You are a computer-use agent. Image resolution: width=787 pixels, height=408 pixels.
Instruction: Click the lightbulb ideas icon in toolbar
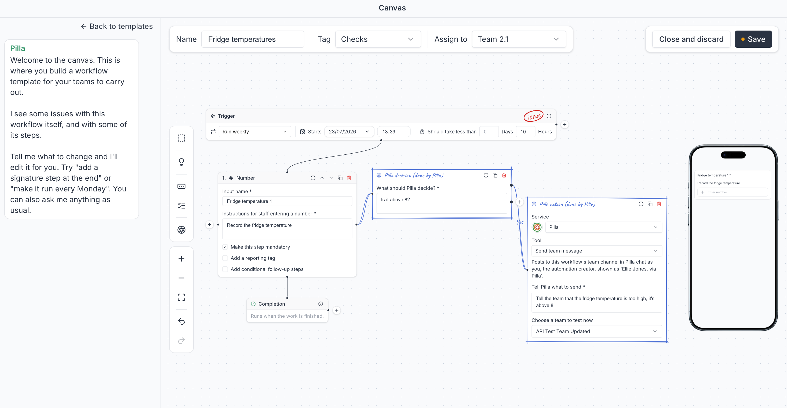[181, 162]
